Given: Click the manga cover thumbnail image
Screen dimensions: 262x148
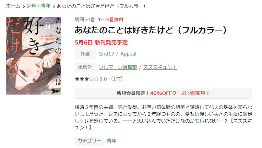Looking at the screenshot, I should click(x=34, y=56).
